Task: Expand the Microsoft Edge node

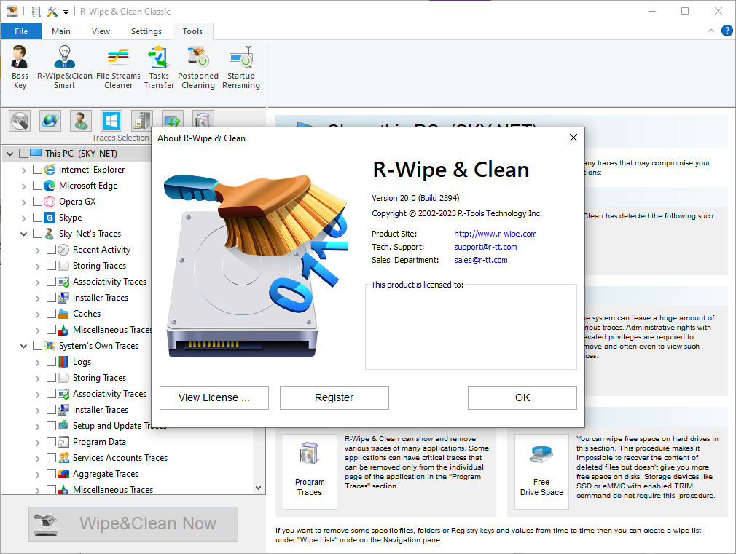Action: pyautogui.click(x=23, y=186)
